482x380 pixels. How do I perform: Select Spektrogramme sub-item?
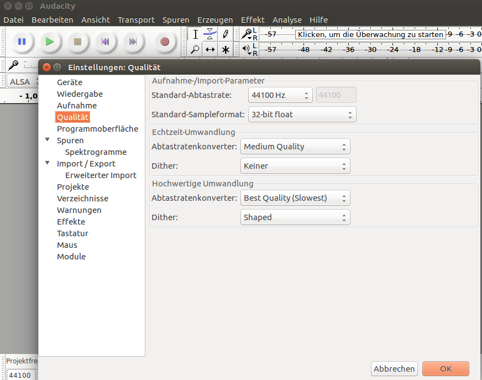pyautogui.click(x=96, y=152)
